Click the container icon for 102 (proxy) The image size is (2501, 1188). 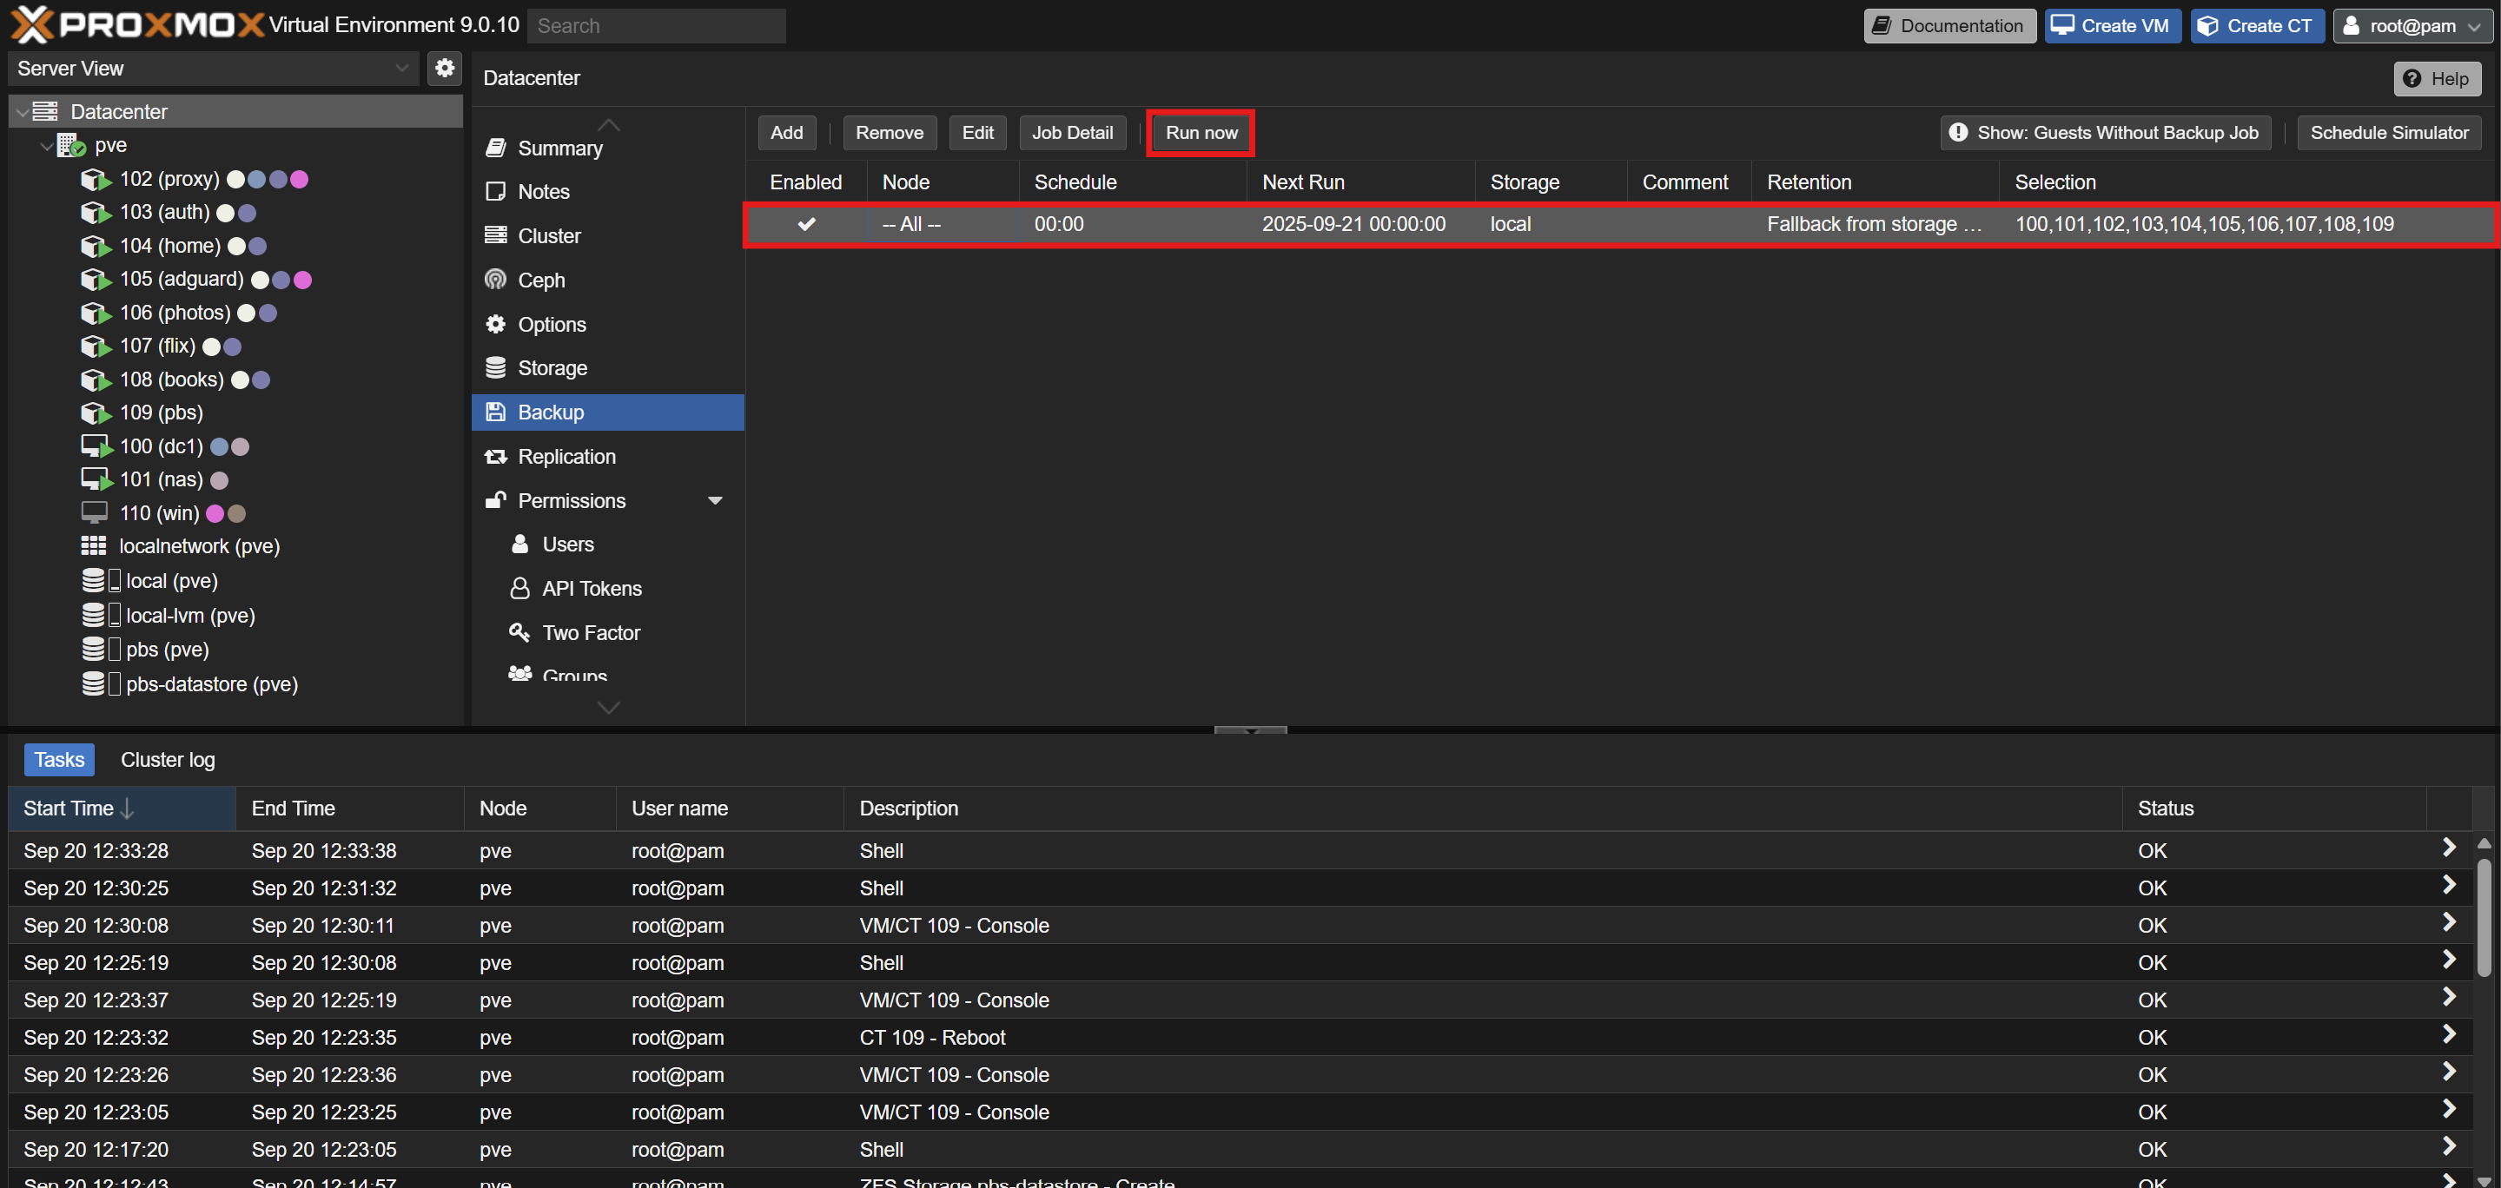[96, 180]
